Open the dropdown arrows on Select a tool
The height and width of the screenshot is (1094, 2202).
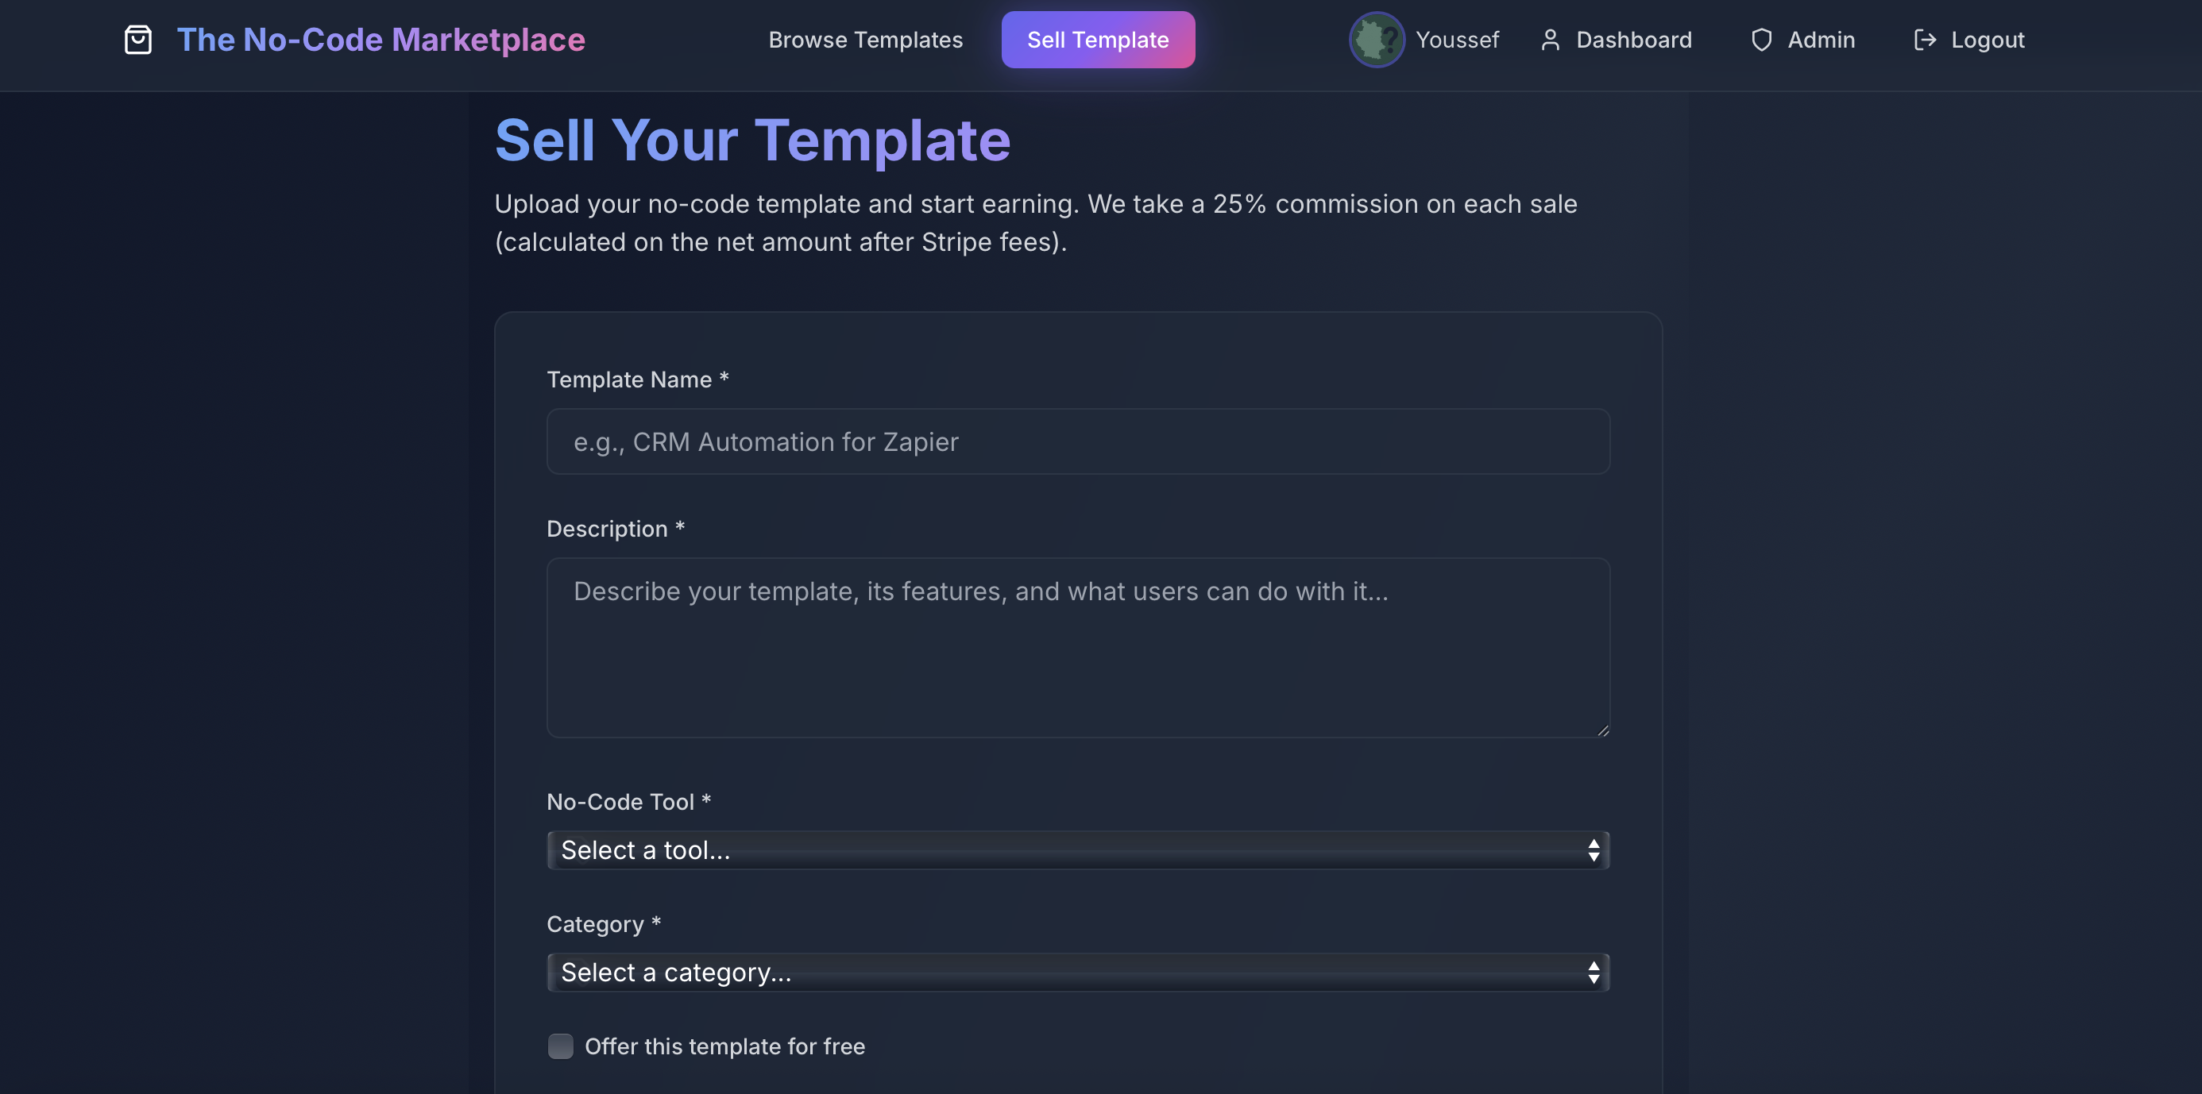1594,849
